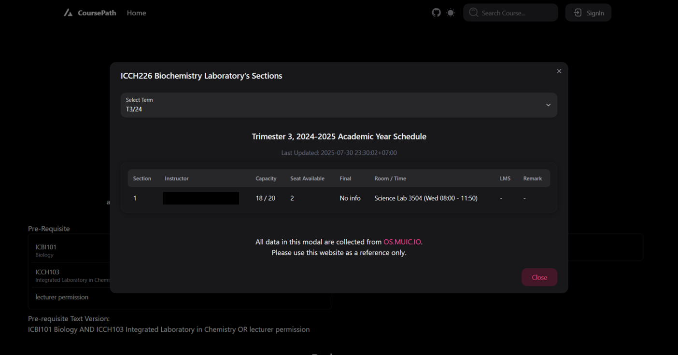The image size is (678, 355).
Task: Click the Room / Time column header
Action: click(390, 178)
